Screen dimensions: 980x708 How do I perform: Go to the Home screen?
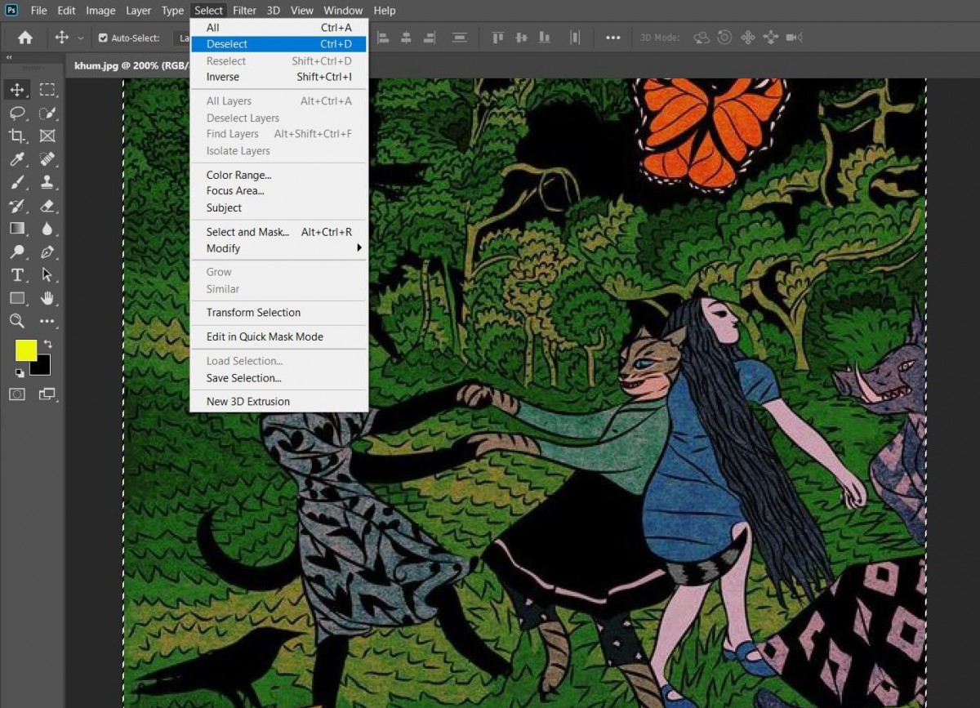click(25, 38)
